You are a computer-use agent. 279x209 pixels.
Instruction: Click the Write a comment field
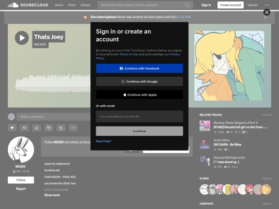[54, 117]
